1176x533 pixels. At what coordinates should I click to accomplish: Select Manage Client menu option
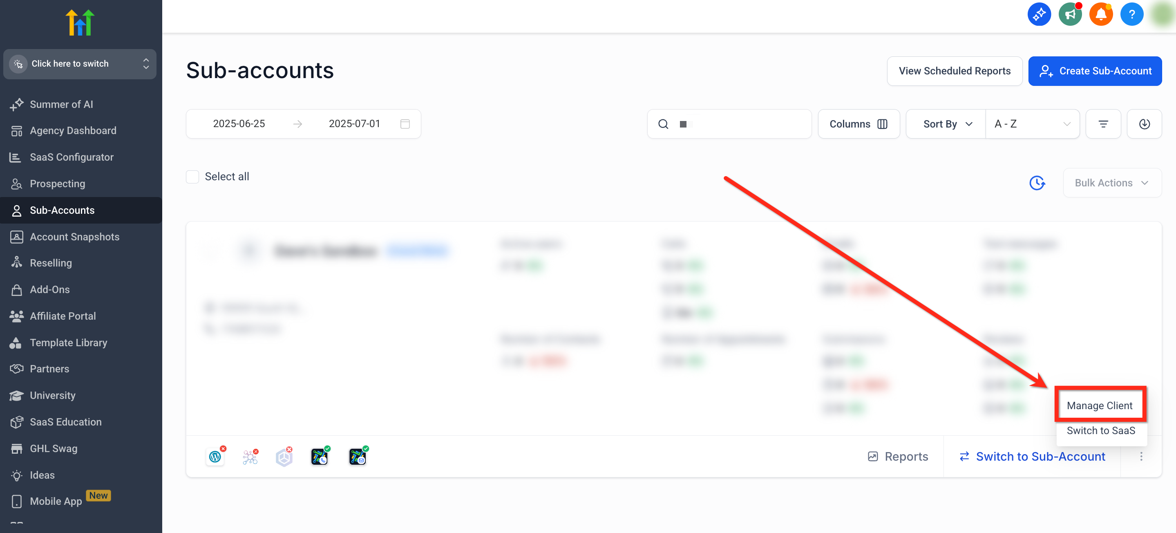click(x=1099, y=405)
